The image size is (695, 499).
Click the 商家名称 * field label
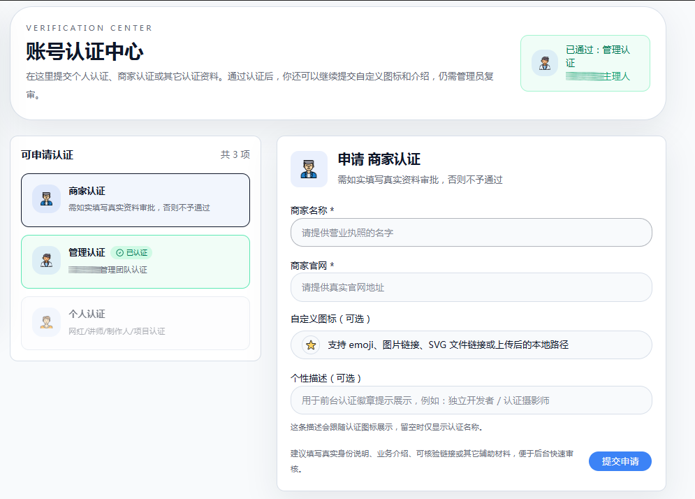click(312, 210)
